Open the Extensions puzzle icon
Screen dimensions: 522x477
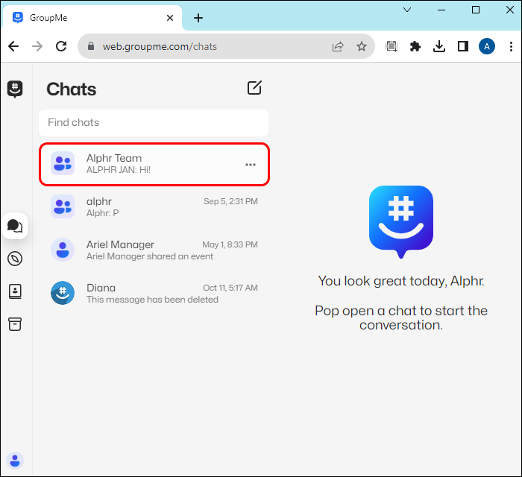pyautogui.click(x=415, y=46)
